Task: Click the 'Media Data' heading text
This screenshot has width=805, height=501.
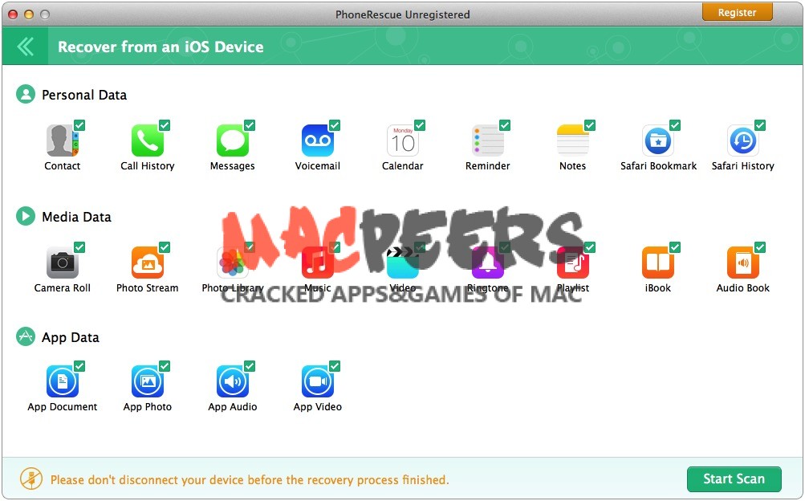Action: [x=76, y=217]
